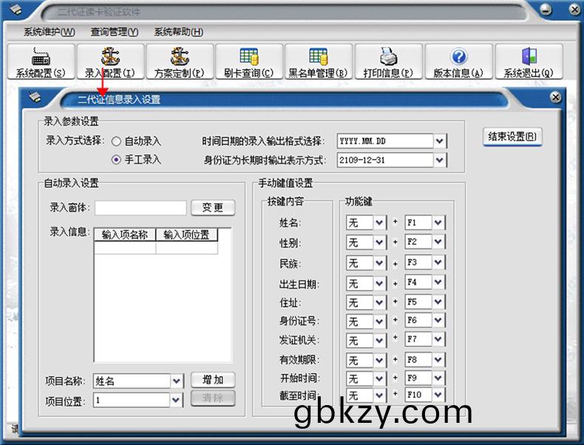Expand the modifier dropdown for 有效期限

[x=379, y=360]
